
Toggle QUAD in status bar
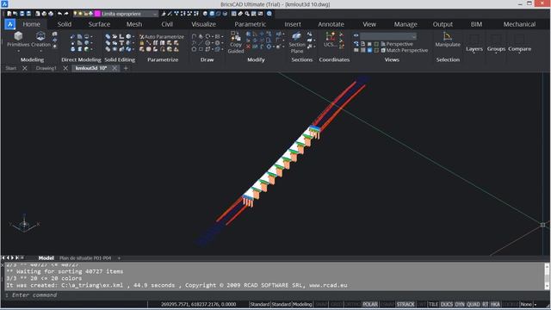pos(474,304)
